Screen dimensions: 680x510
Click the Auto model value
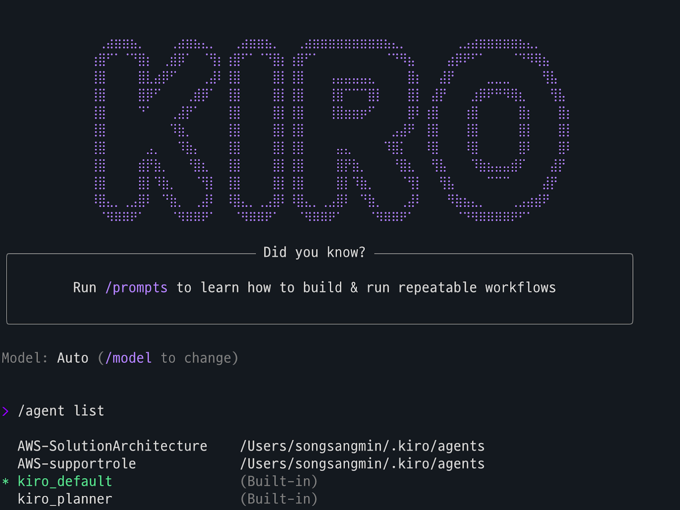73,358
